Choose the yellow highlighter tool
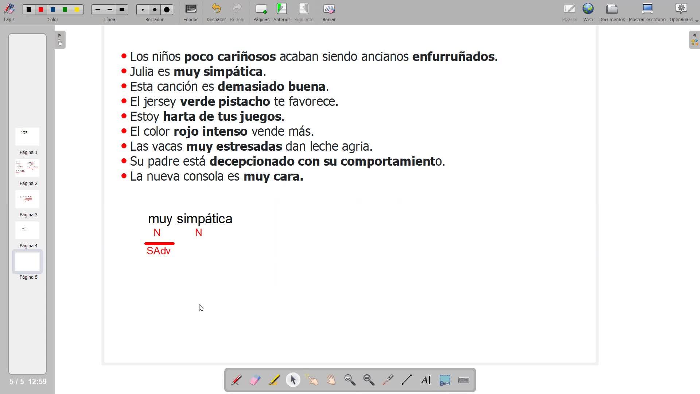Viewport: 700px width, 394px height. 274,380
